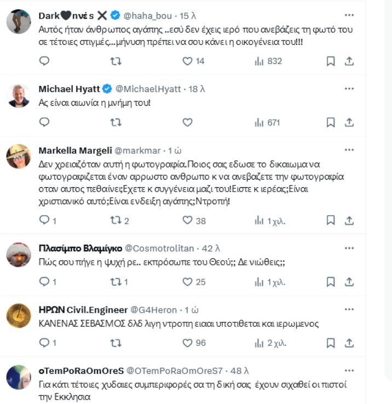392x404 pixels.
Task: Open more options menu on Markella Margeli's tweet
Action: point(349,151)
